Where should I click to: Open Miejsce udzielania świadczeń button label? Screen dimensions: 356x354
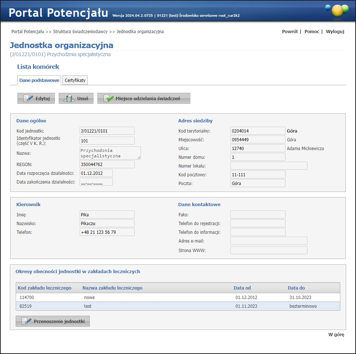(x=148, y=99)
